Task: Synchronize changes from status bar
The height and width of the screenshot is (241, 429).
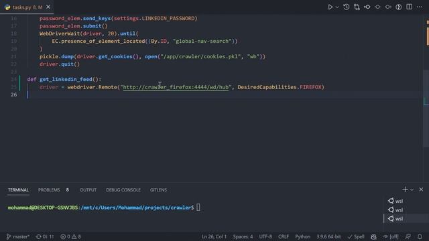Action: click(45, 236)
